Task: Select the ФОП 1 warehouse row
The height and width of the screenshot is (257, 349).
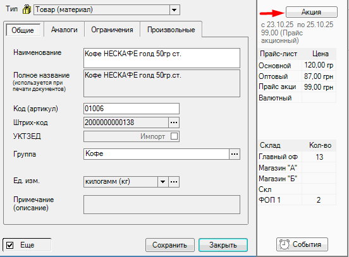Action: 297,200
